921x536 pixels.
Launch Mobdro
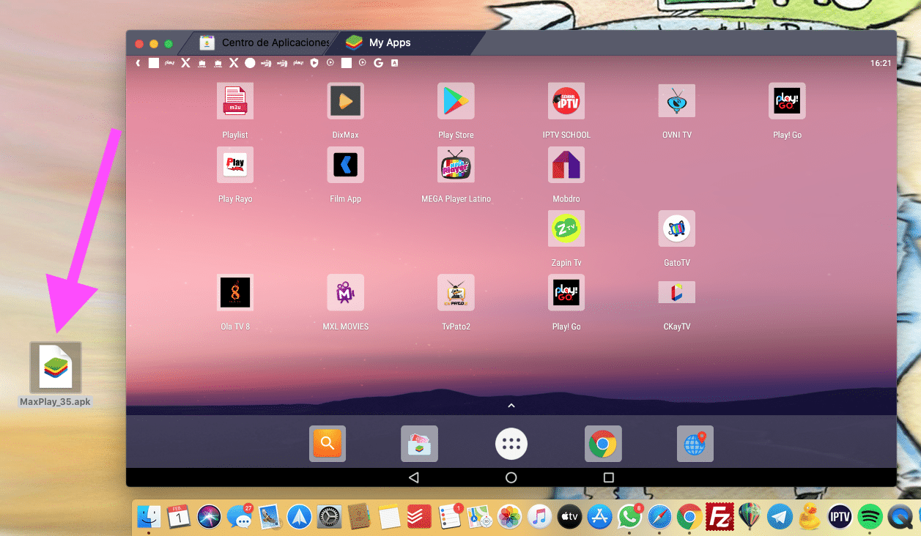click(x=566, y=165)
